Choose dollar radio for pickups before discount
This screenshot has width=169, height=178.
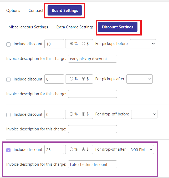coord(83,43)
